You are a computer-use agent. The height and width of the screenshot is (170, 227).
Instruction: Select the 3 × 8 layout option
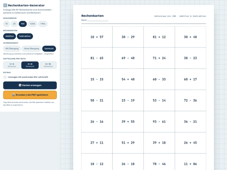(12, 65)
